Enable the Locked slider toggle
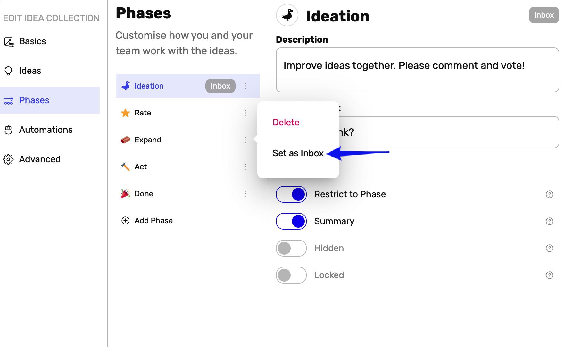 (x=291, y=275)
